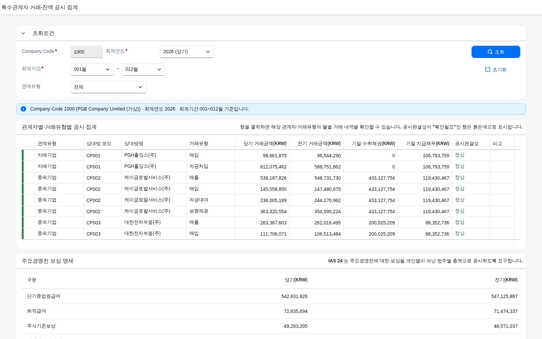Click 전기 amount 548,731,730
The height and width of the screenshot is (339, 542).
pos(327,178)
